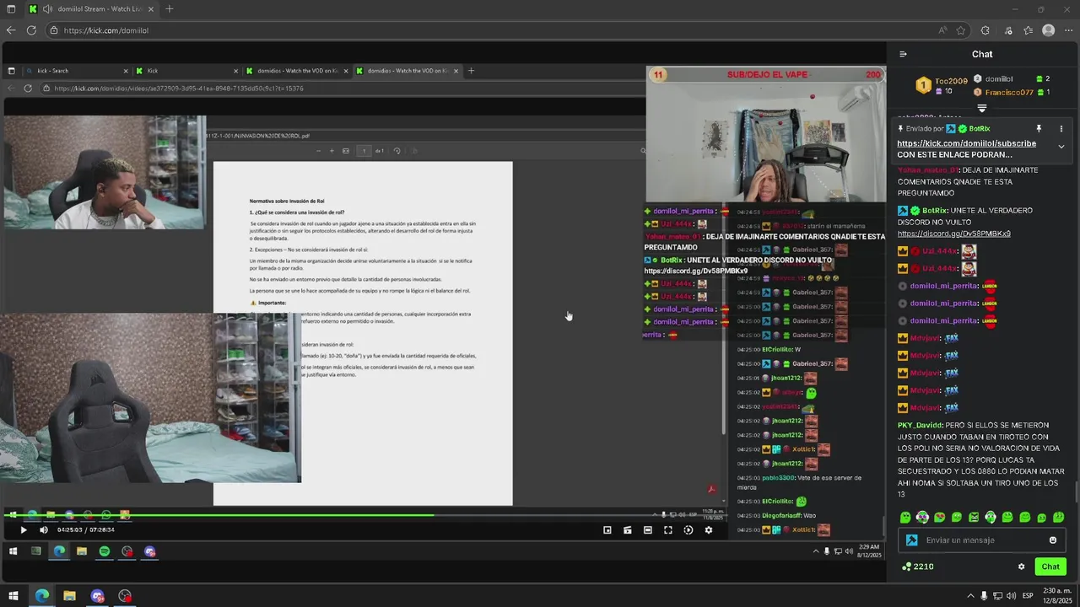Viewport: 1080px width, 607px height.
Task: Collapse the chat panel via header arrow icon
Action: tap(903, 54)
